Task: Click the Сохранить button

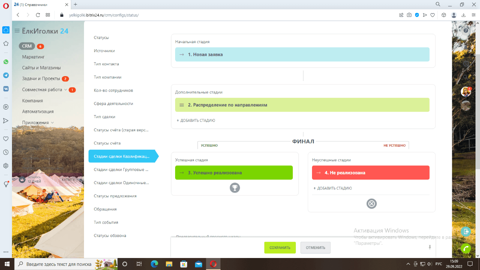Action: point(280,248)
